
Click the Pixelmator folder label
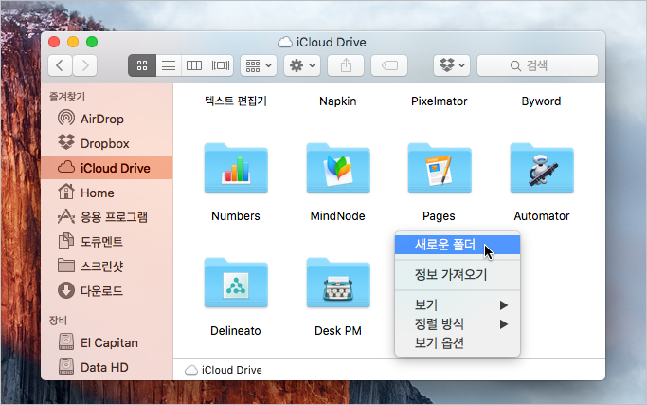pos(439,101)
